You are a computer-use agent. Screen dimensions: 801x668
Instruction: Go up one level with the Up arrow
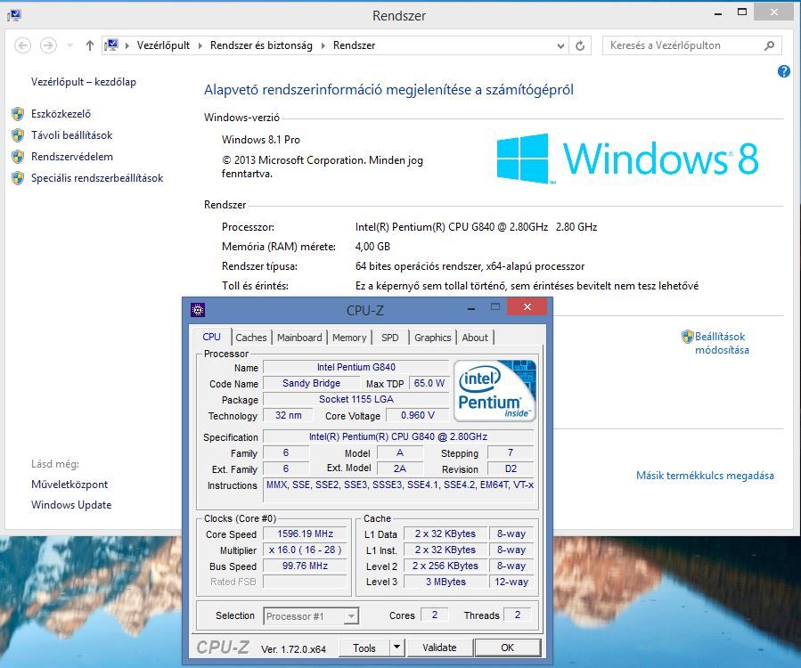(x=90, y=45)
